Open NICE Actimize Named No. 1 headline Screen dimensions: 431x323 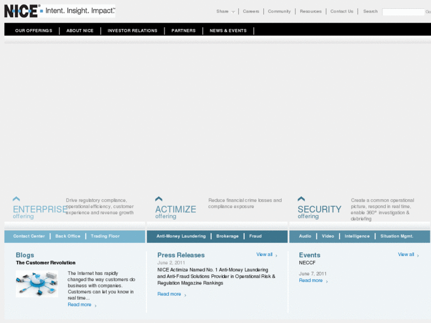point(216,276)
